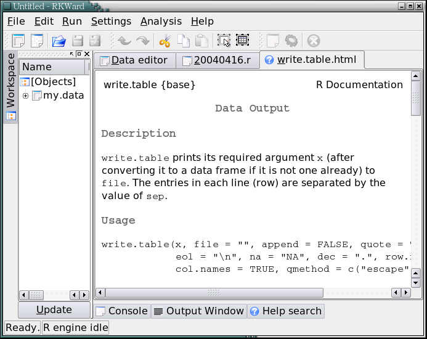Image resolution: width=427 pixels, height=339 pixels.
Task: Expand the my.data tree node
Action: click(25, 96)
